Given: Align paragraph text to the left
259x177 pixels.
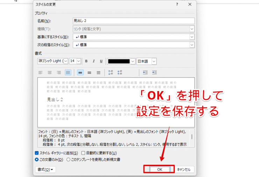Looking at the screenshot, I should coord(41,73).
